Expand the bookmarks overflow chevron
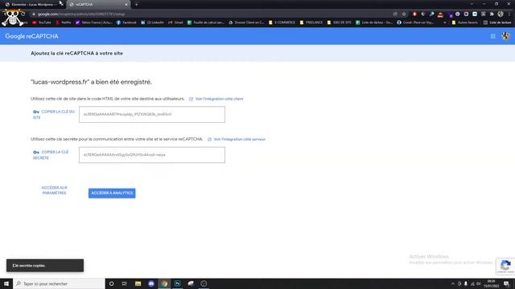Image resolution: width=515 pixels, height=289 pixels. click(x=445, y=22)
